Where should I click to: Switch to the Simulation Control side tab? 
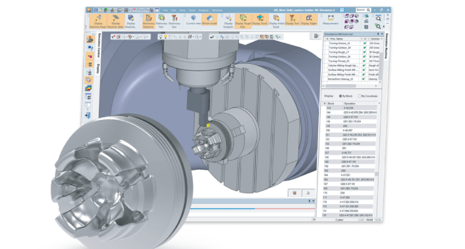tap(99, 45)
